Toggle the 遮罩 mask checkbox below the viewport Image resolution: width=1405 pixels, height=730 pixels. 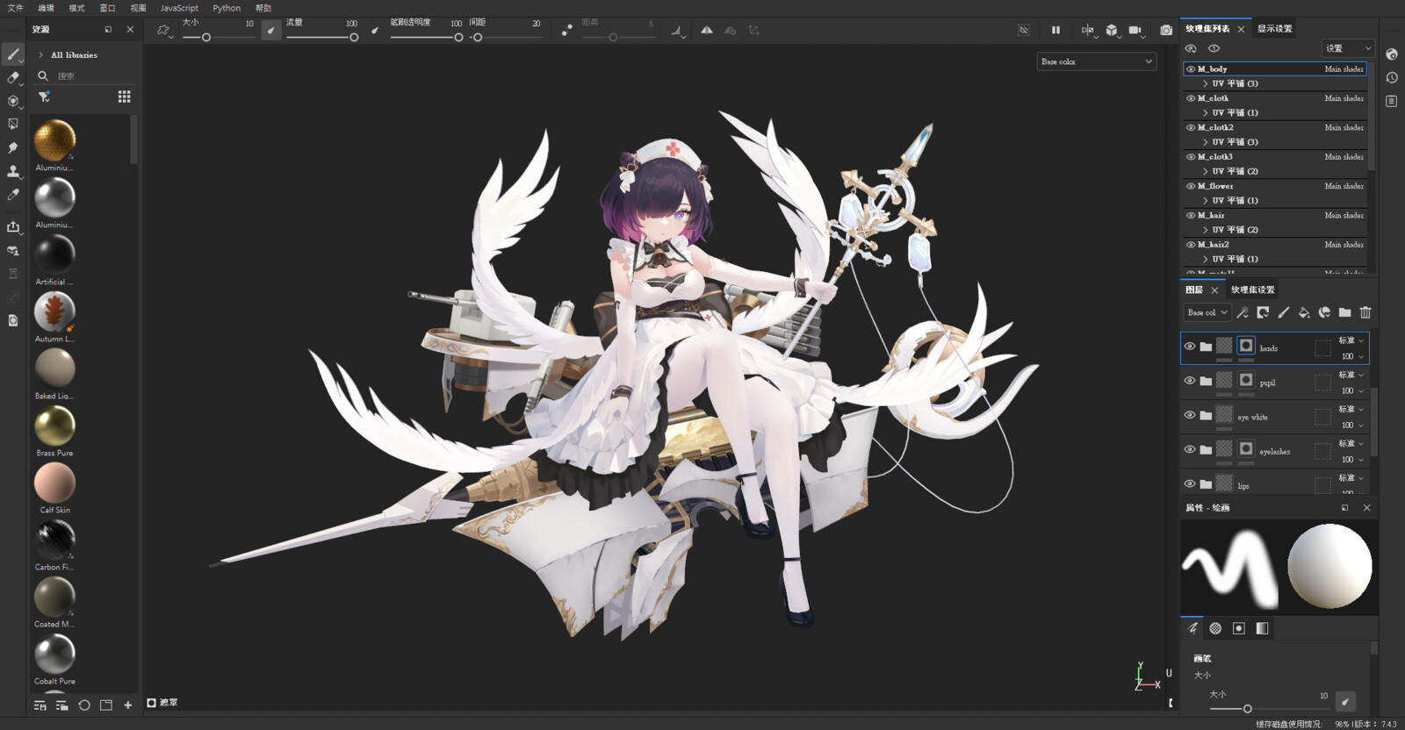[151, 703]
